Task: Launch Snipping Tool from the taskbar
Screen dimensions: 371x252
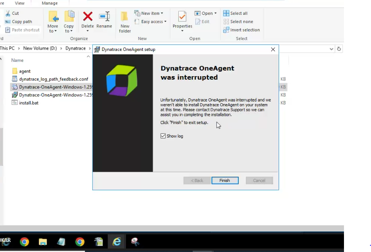Action: [x=135, y=242]
